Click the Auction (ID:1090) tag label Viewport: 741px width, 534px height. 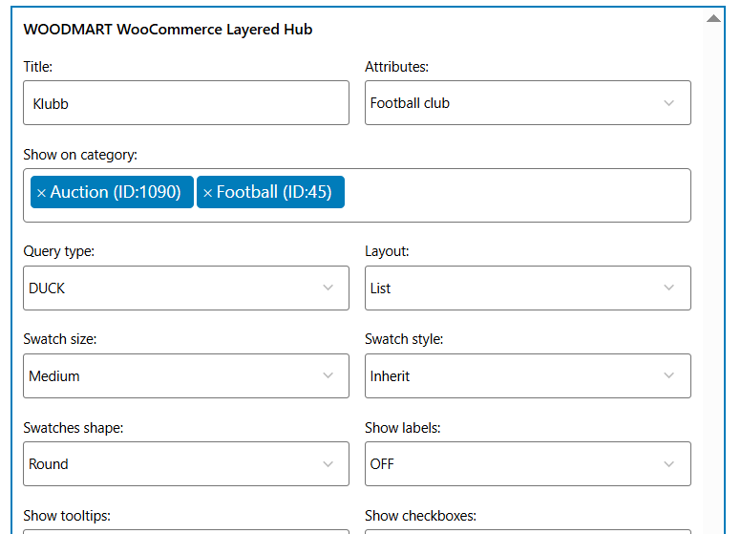(116, 192)
